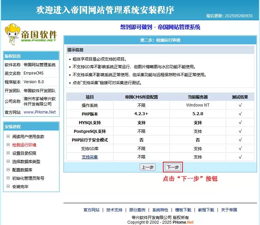Click the PHP版本 row label
The height and width of the screenshot is (225, 260).
(90, 114)
